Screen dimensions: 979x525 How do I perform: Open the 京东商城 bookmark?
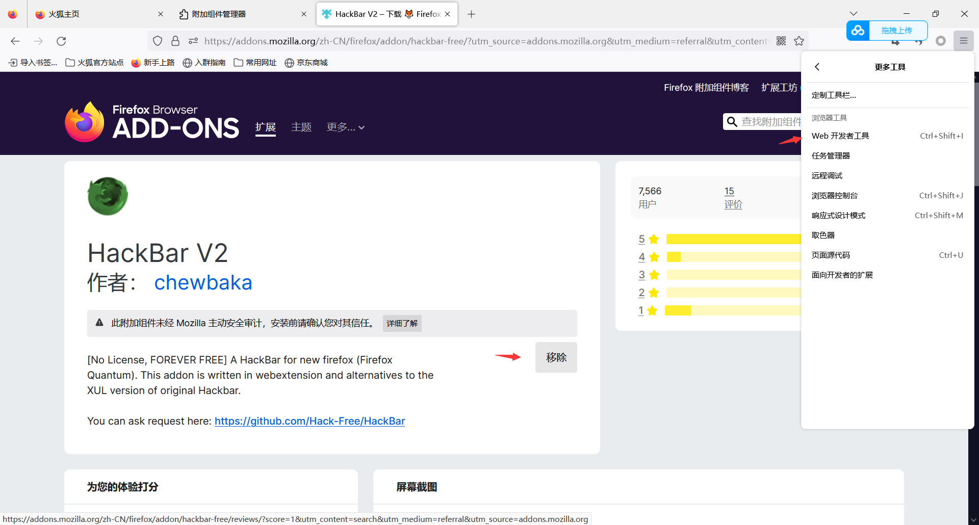[x=306, y=63]
